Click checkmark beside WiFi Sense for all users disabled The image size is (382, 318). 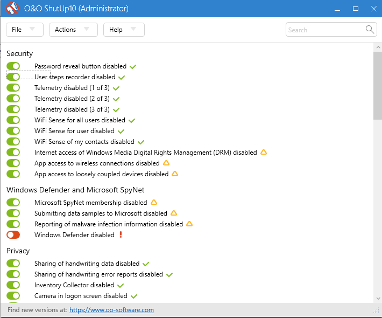(x=132, y=120)
